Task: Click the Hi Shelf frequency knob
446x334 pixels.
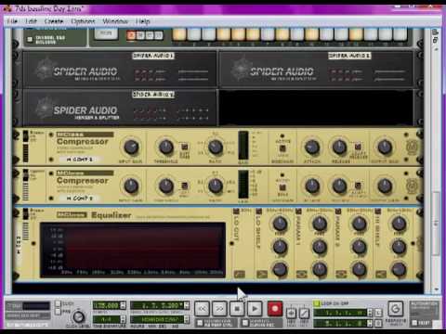Action: 399,224
